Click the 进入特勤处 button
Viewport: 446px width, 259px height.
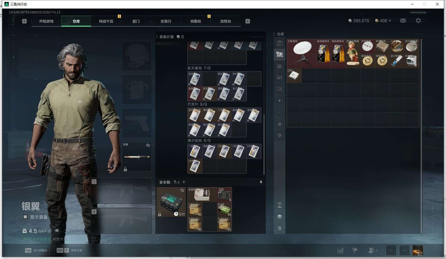(36, 250)
